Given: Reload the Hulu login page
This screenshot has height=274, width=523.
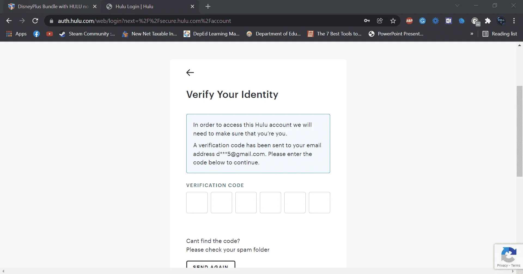Looking at the screenshot, I should point(35,21).
